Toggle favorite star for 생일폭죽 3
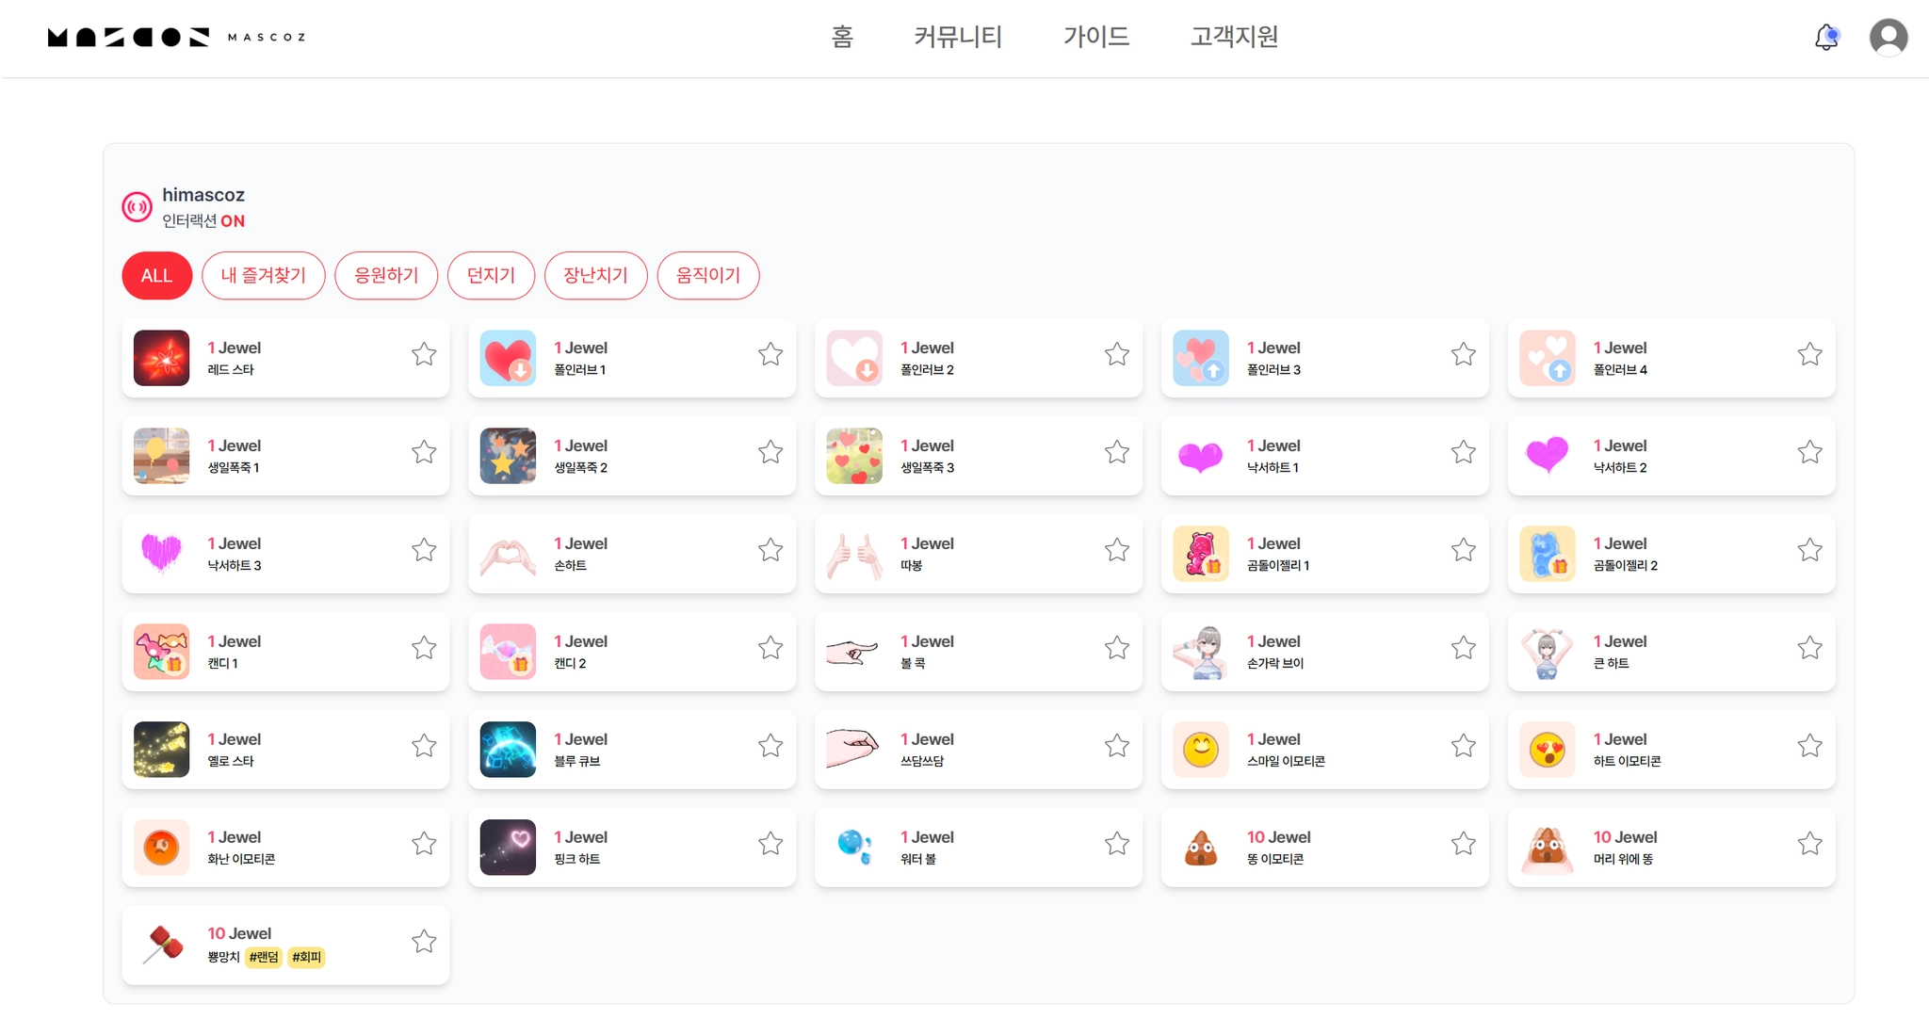 (1117, 452)
